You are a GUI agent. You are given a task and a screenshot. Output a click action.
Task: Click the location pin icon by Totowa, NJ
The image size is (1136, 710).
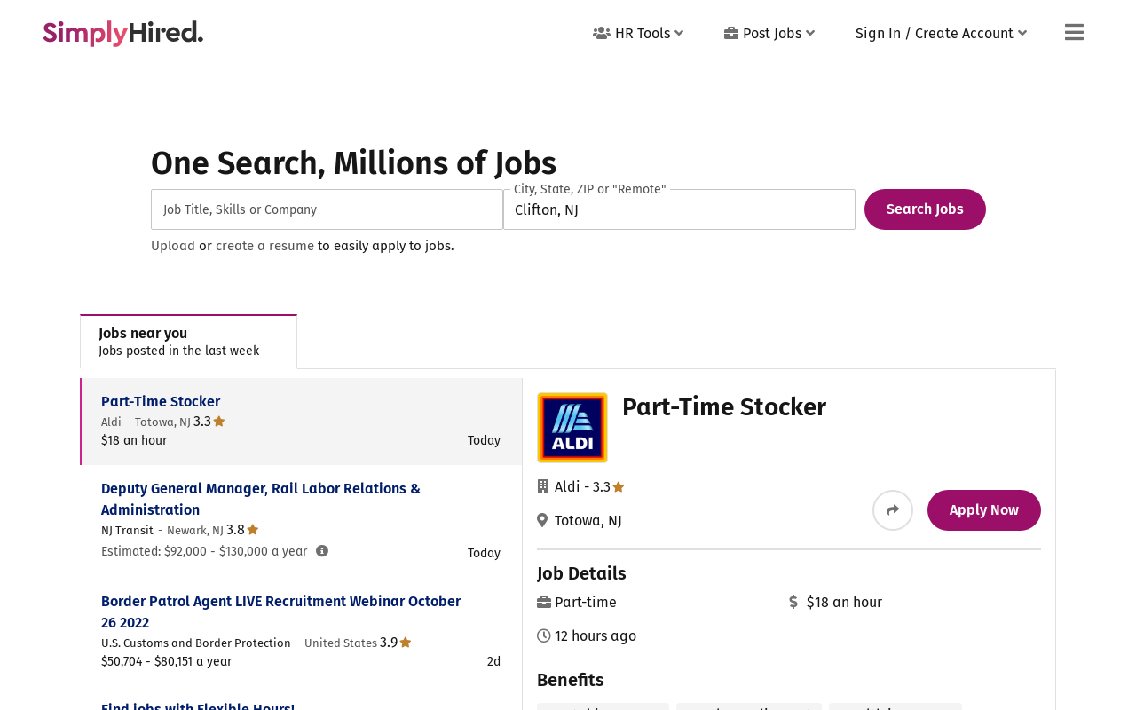point(542,520)
